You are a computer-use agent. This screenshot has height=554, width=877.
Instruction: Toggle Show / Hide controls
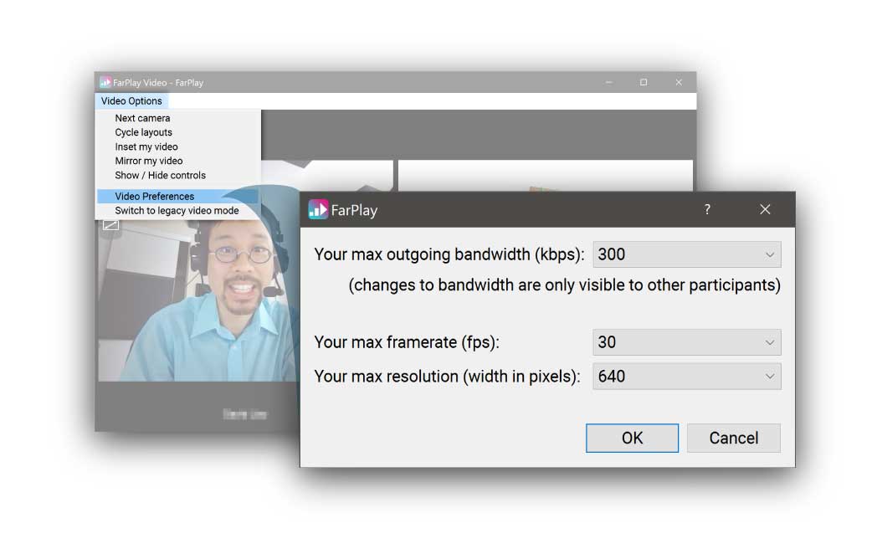pos(160,175)
